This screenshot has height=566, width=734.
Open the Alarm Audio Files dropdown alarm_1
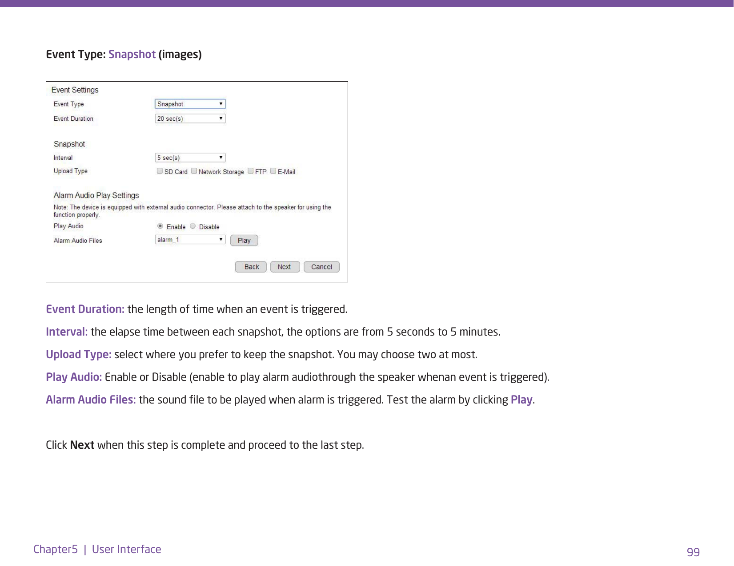tap(190, 240)
